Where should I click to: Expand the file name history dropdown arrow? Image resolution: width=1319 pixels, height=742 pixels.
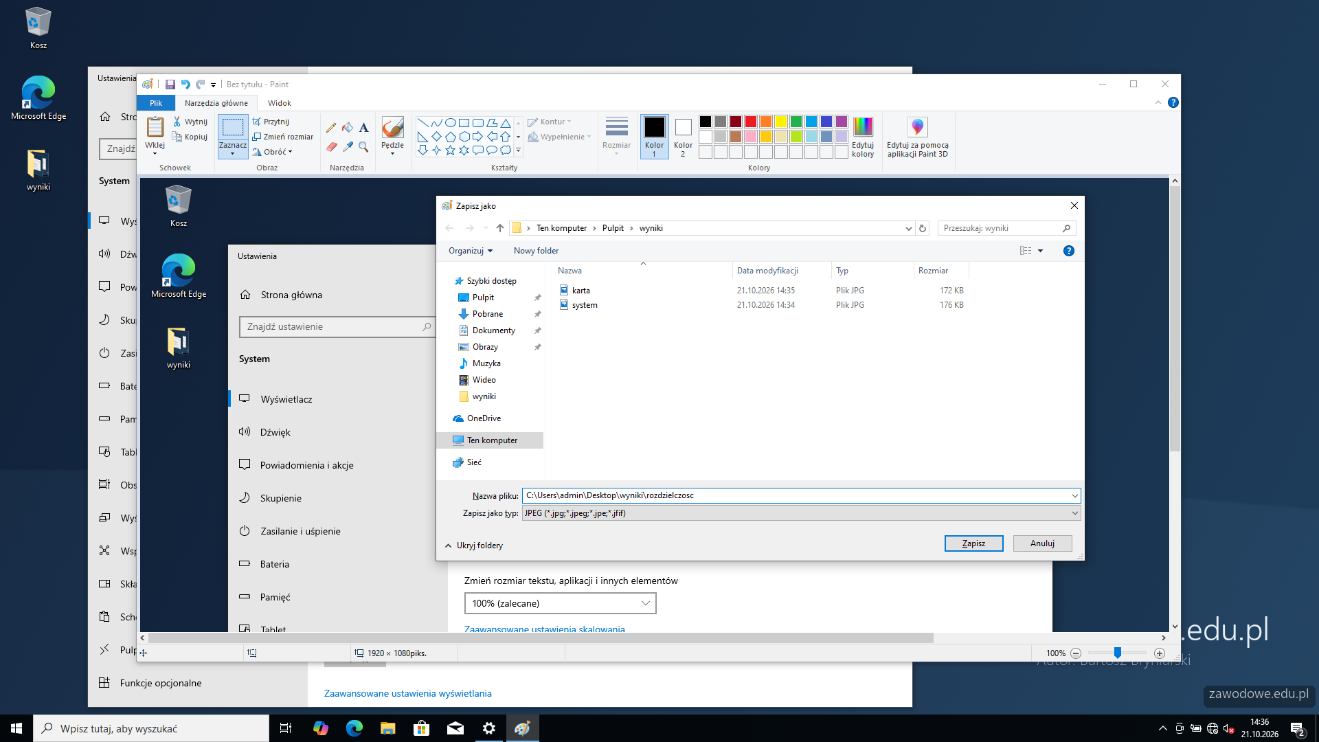coord(1074,496)
